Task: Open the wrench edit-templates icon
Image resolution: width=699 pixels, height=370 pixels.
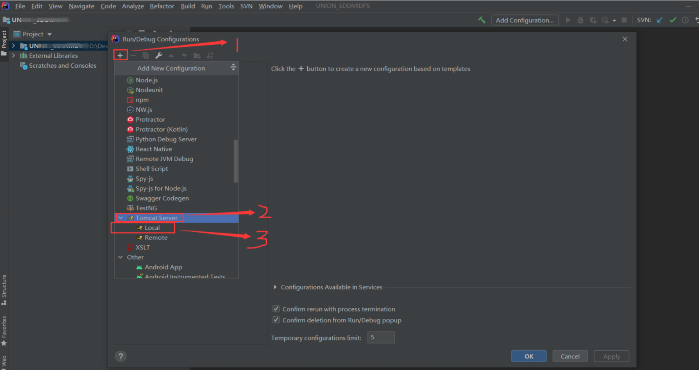Action: pyautogui.click(x=159, y=55)
